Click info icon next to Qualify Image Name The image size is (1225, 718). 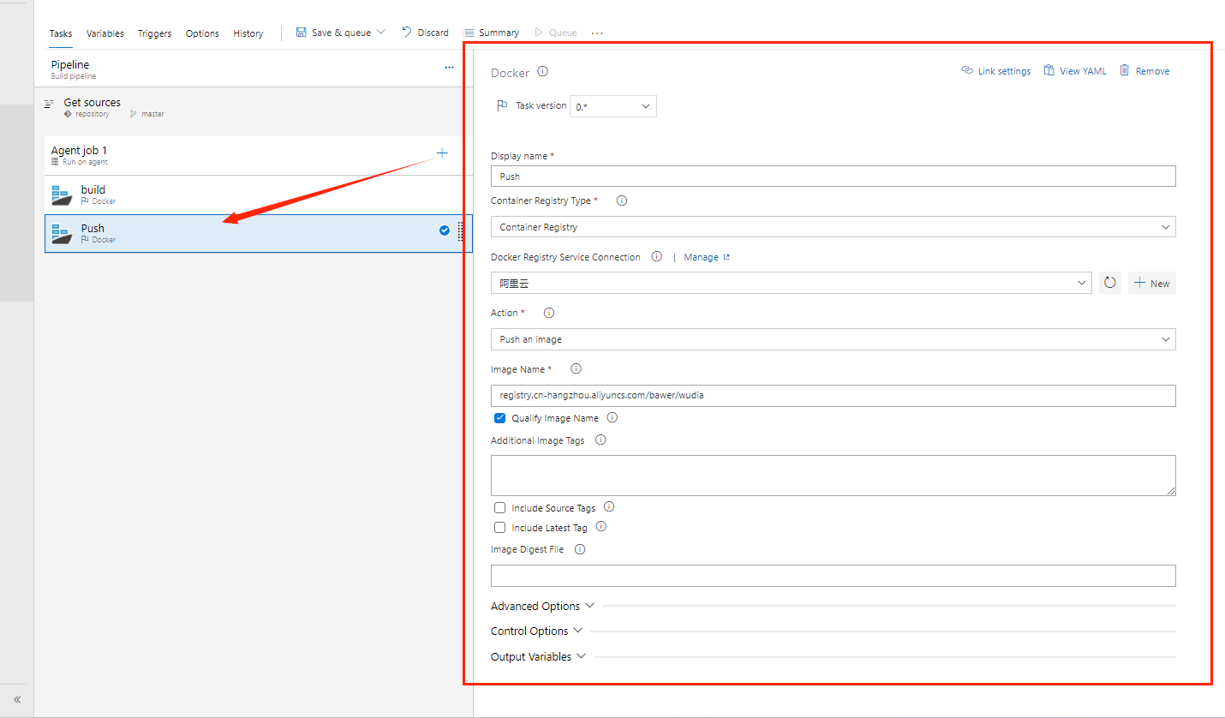(x=612, y=417)
